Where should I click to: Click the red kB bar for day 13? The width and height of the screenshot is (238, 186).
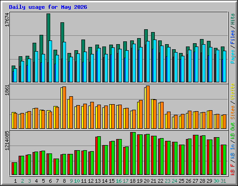point(96,156)
